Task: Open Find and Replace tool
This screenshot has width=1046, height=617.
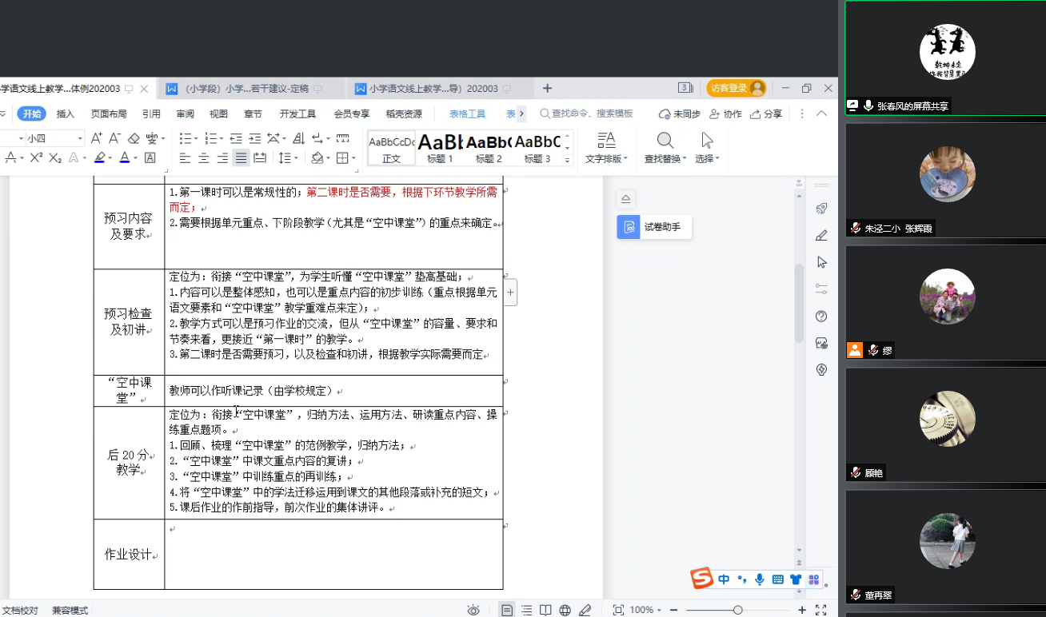Action: (665, 148)
